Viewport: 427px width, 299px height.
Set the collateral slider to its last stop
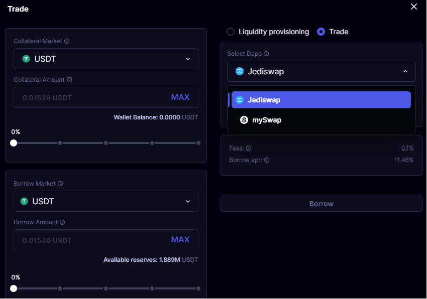coord(198,143)
